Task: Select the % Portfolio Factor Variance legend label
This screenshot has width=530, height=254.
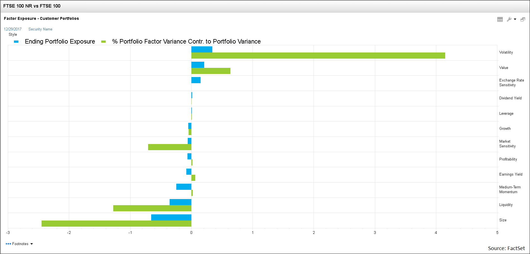Action: (186, 41)
